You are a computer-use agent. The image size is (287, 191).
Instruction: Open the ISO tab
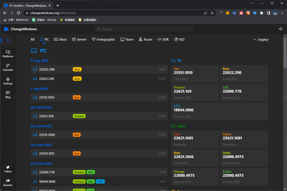point(179,40)
